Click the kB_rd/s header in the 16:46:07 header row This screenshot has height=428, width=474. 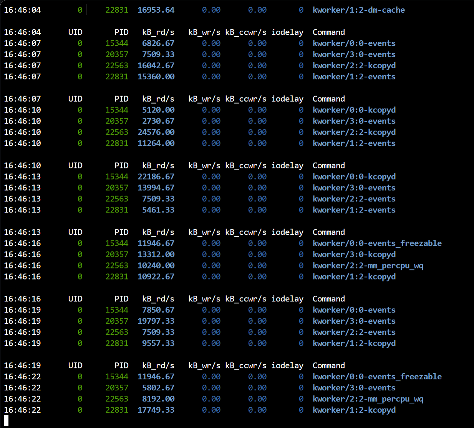158,99
